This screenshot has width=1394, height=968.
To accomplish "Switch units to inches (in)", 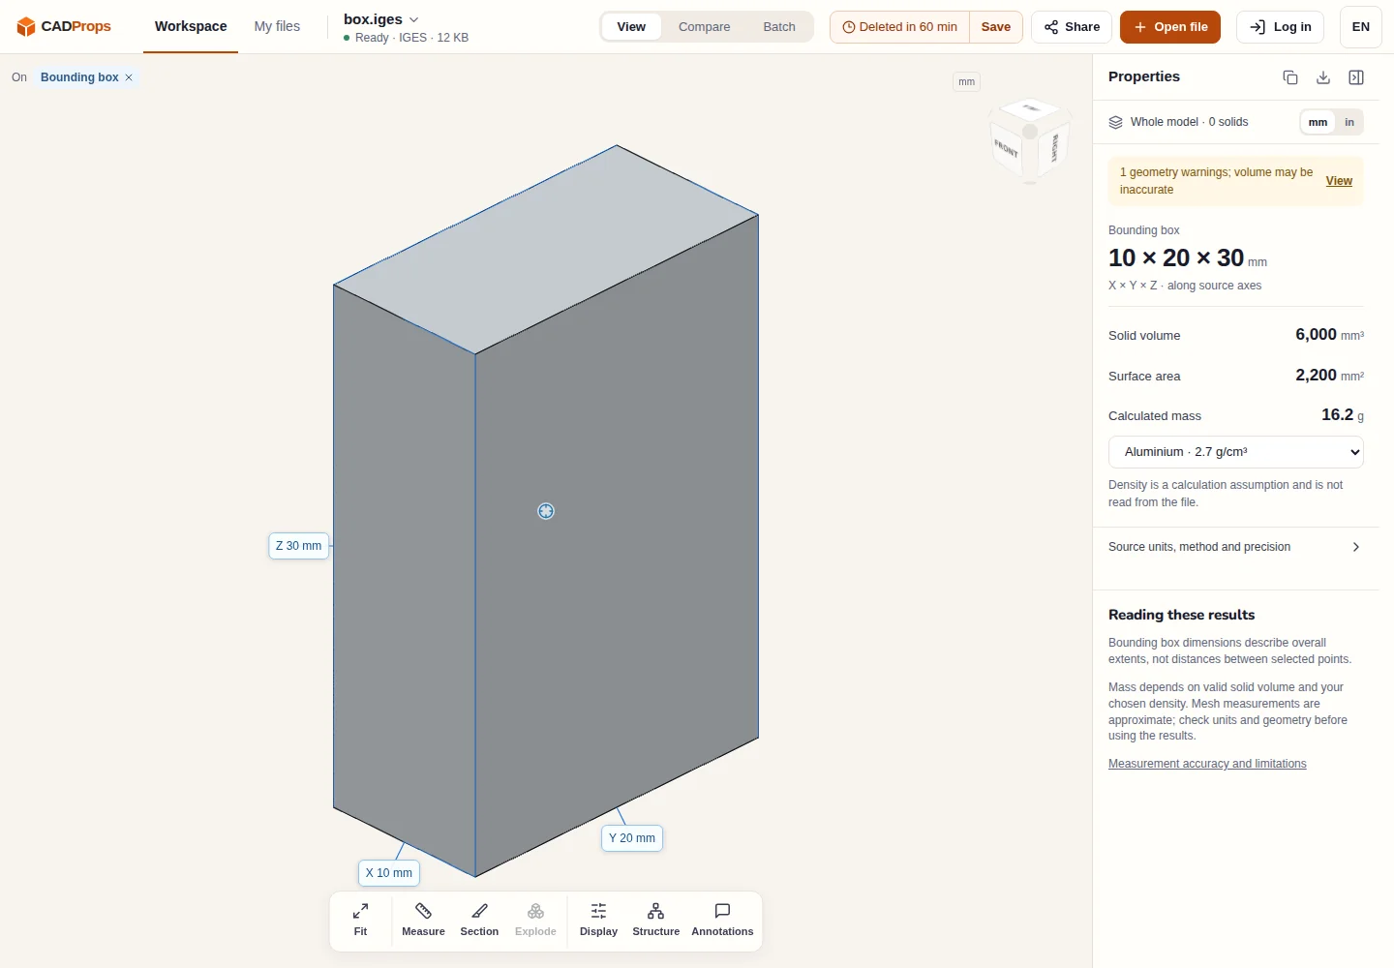I will click(x=1349, y=122).
